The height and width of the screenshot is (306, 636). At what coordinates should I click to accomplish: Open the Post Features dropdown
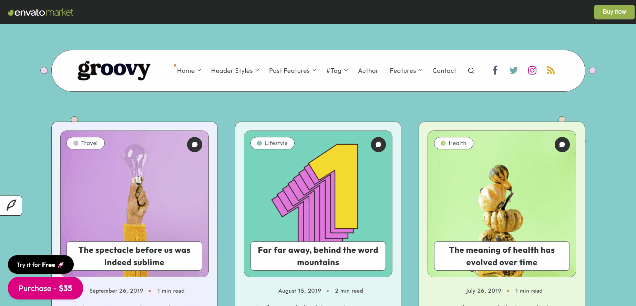tap(292, 71)
